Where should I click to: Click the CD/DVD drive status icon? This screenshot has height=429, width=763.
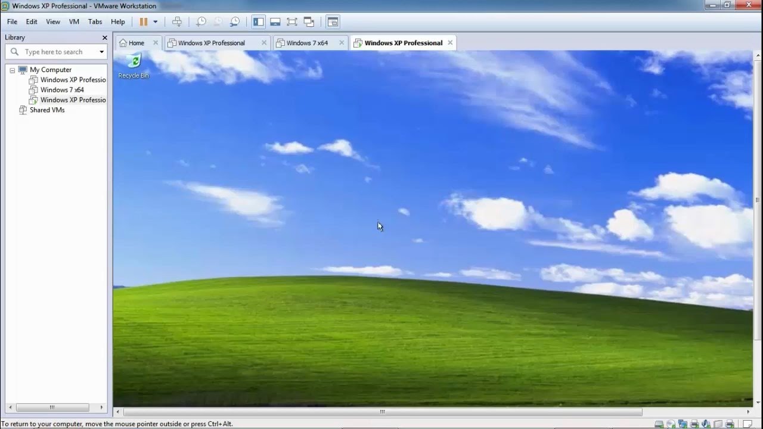671,424
